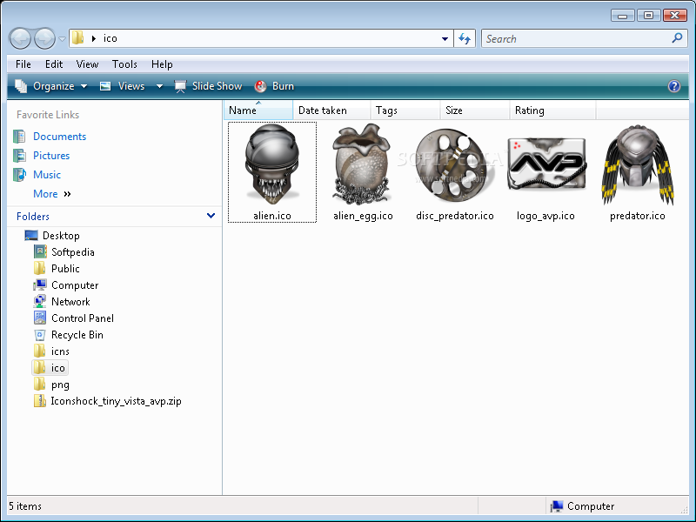Sort by the Name column header
Screen dimensions: 696x522
pyautogui.click(x=258, y=110)
